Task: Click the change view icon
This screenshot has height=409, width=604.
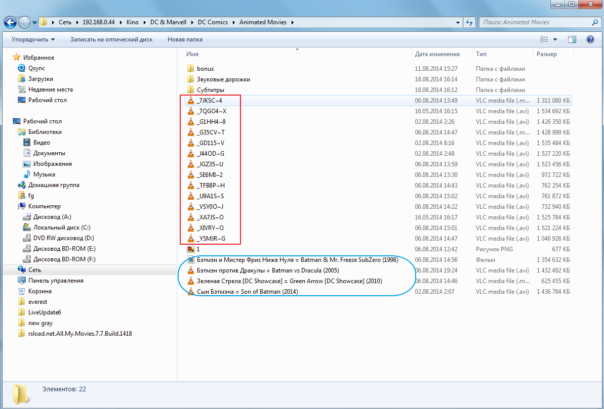Action: tap(544, 39)
